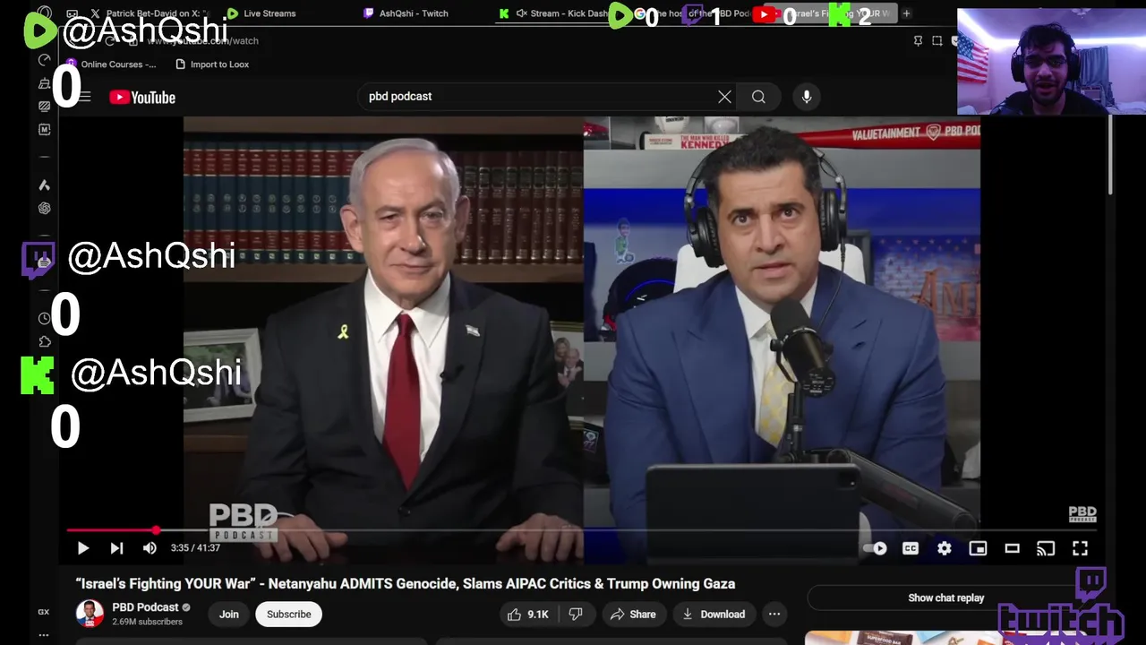This screenshot has width=1146, height=645.
Task: Cast video to TV
Action: click(1046, 548)
